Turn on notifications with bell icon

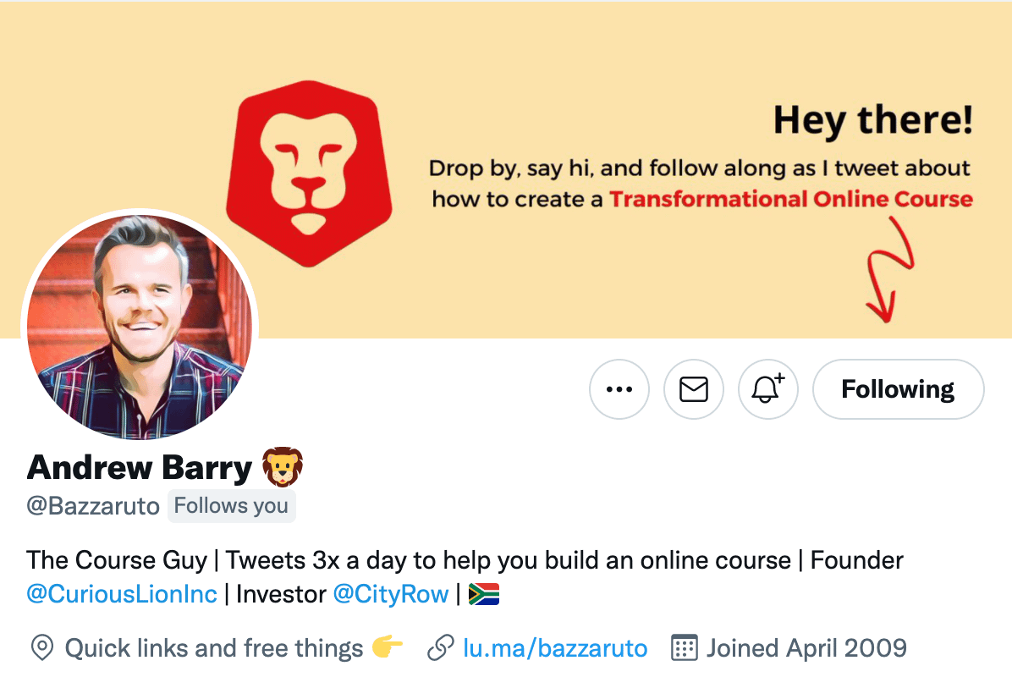[768, 389]
